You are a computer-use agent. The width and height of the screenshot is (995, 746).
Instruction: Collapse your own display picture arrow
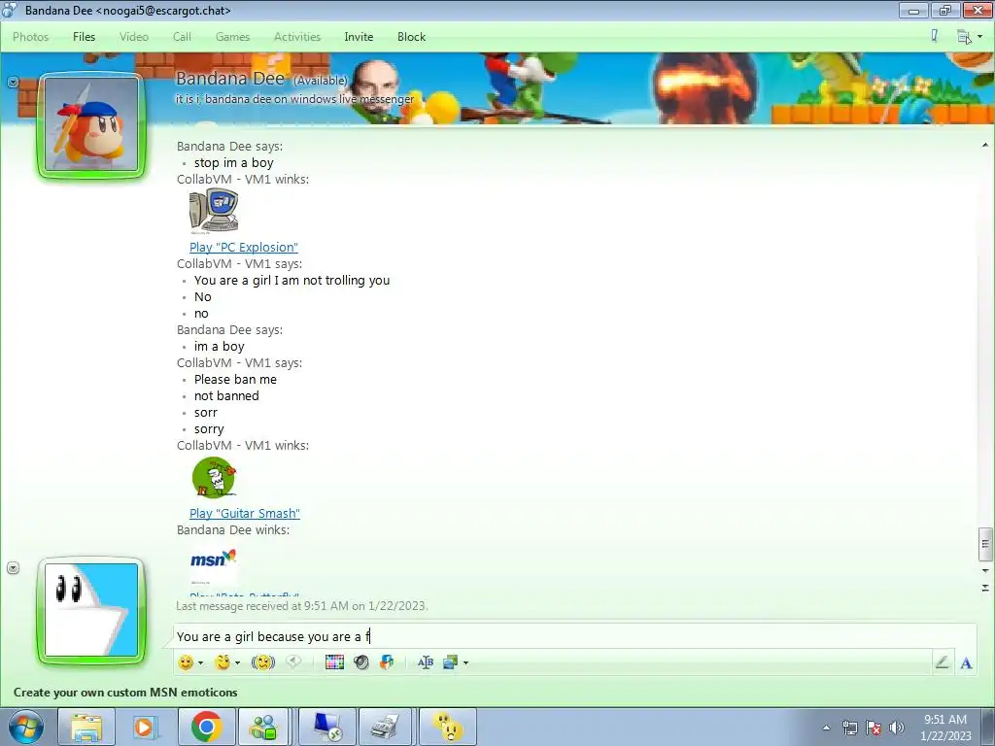click(13, 567)
